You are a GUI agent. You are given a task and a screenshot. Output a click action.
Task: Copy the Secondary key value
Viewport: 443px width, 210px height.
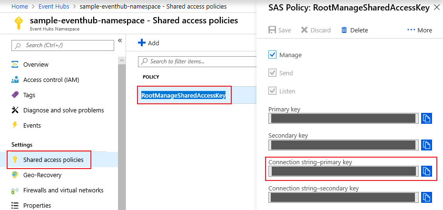[x=427, y=145]
